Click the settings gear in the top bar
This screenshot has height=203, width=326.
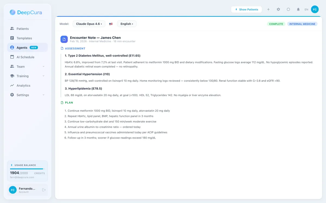coord(278,9)
